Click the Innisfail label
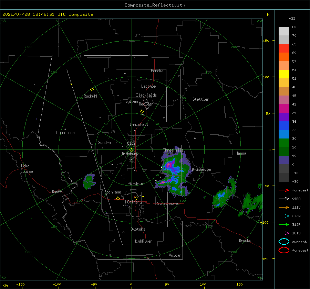Image resolution: width=310 pixels, height=289 pixels. (139, 124)
